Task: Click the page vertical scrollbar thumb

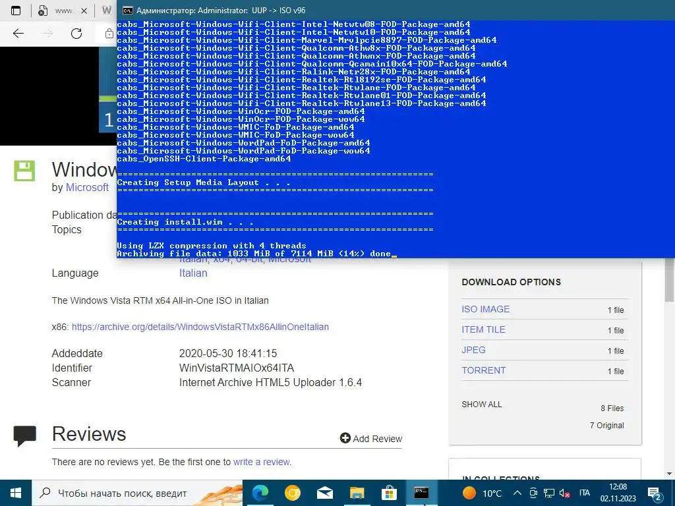Action: tap(670, 280)
